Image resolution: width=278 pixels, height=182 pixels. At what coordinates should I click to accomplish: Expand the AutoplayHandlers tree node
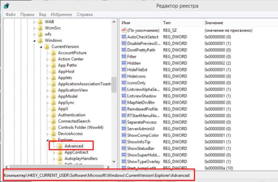coord(54,159)
